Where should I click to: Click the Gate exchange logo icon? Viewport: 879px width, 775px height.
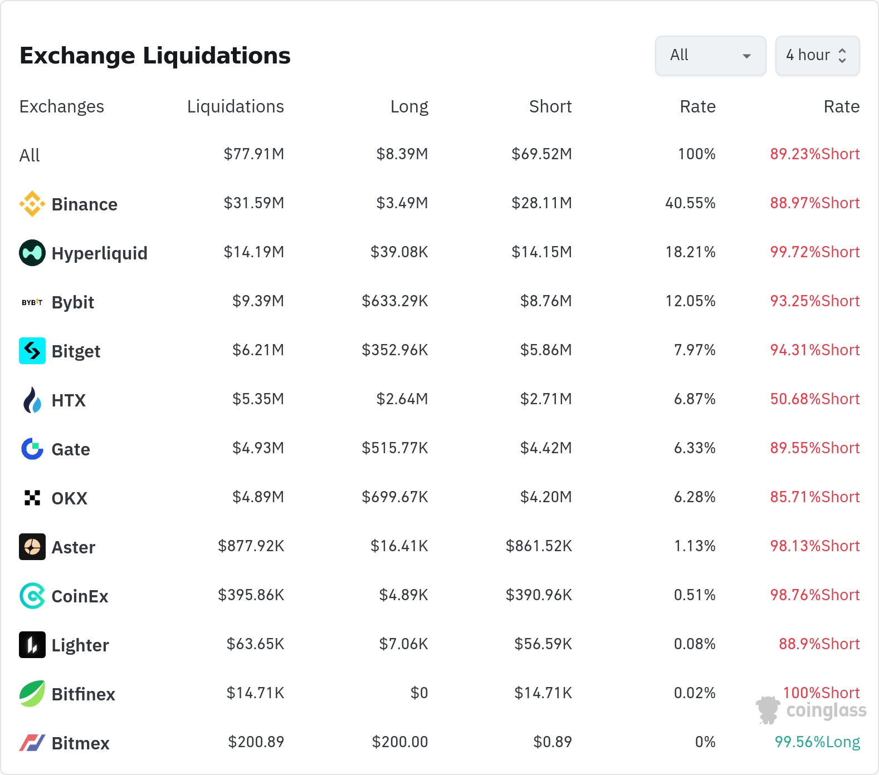[x=32, y=449]
